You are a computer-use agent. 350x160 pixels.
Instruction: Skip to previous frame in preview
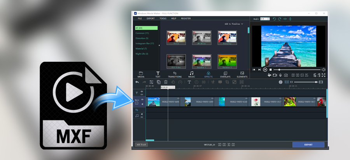click(x=254, y=70)
